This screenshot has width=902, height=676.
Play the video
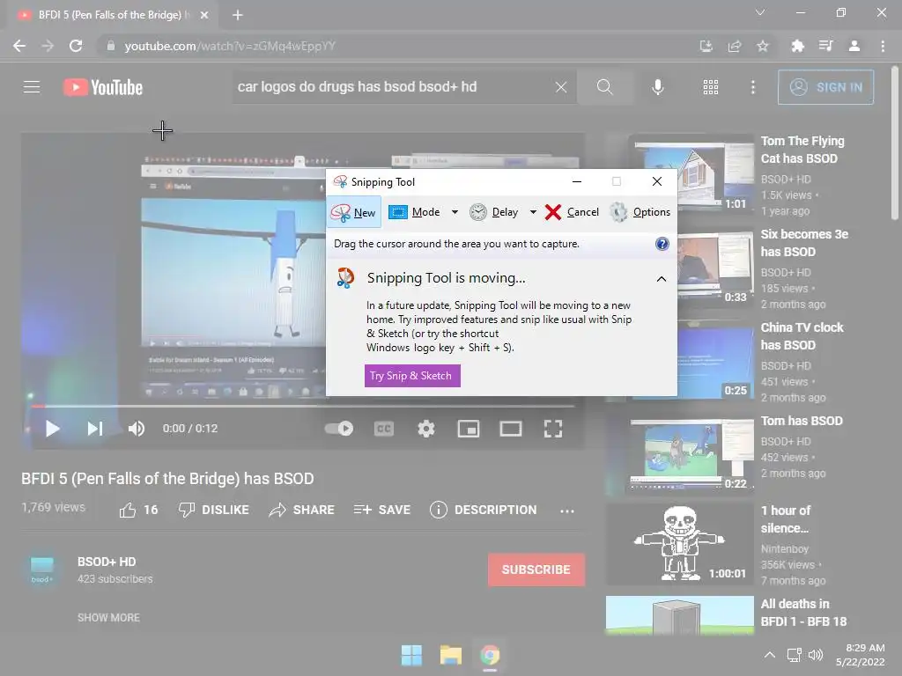(52, 429)
